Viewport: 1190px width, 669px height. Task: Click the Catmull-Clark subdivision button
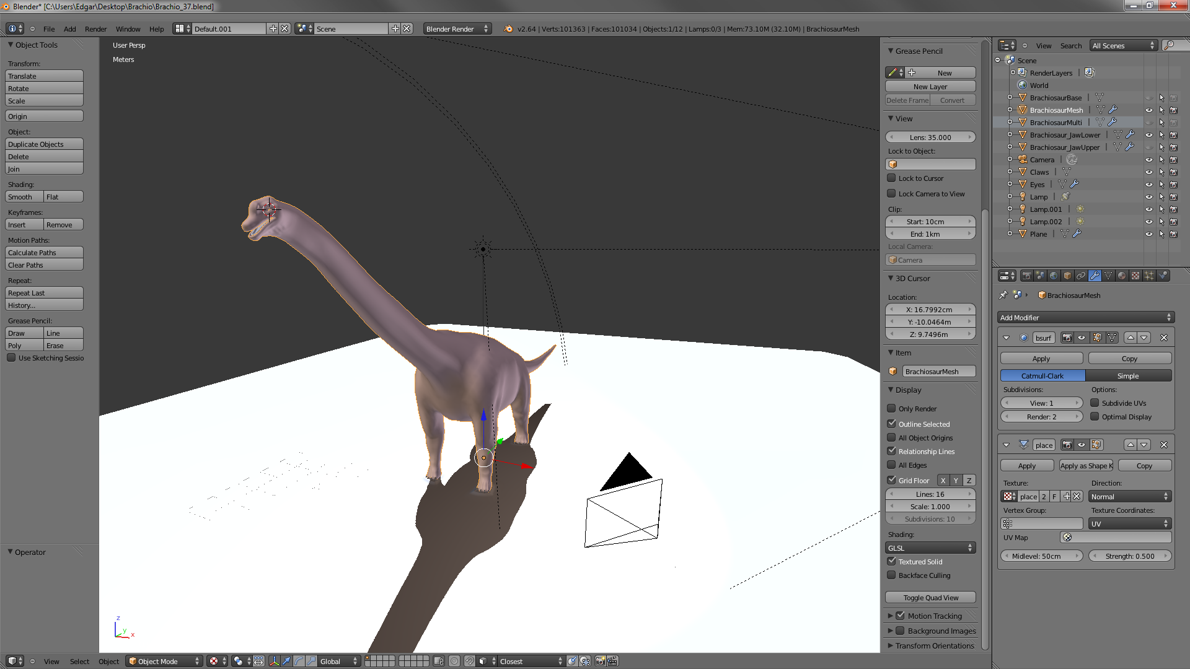pos(1042,375)
